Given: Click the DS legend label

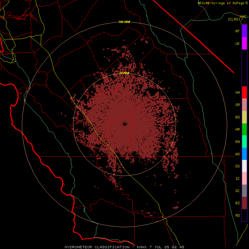Looking at the screenshot, I should coord(238,166).
